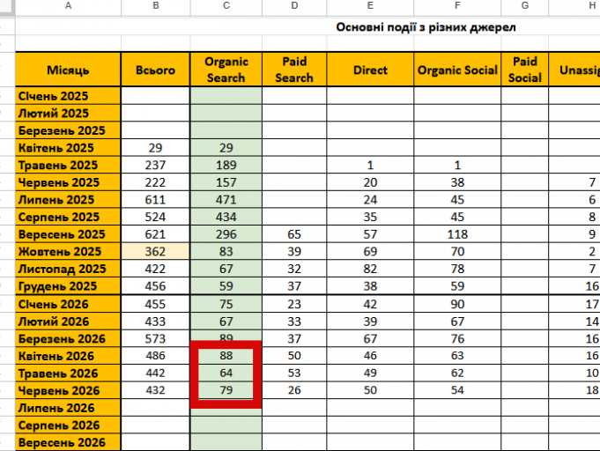Screen dimensions: 600x451
Task: Select column C header
Action: 226,6
